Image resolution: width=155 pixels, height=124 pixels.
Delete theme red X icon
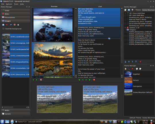point(132,69)
